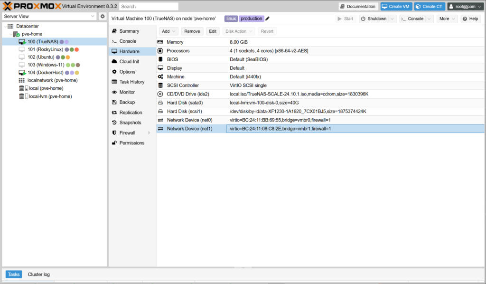
Task: Click the CD/DVD Drive disc icon
Action: [160, 94]
